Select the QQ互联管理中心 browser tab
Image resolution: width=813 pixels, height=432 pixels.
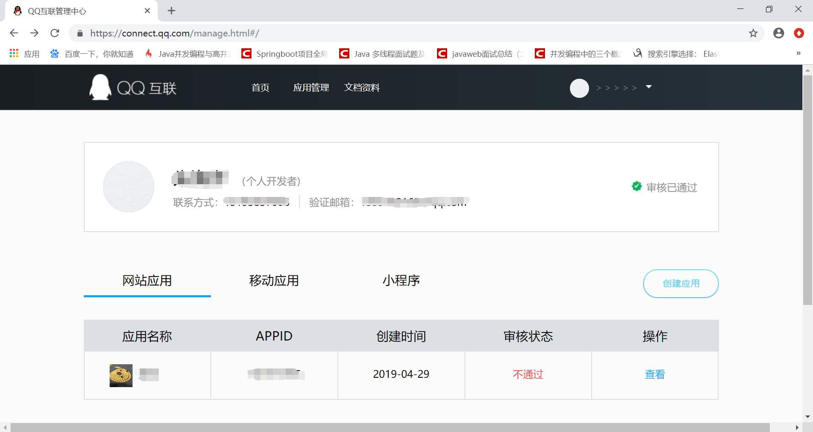coord(81,11)
